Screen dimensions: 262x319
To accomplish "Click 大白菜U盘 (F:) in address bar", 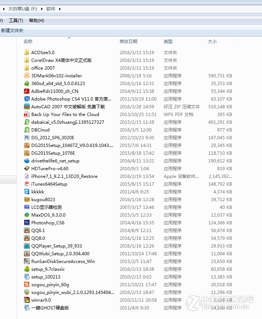I will (x=22, y=9).
